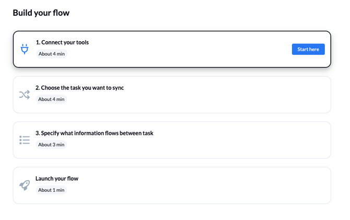Open the 'Launch your flow' step title

point(57,179)
